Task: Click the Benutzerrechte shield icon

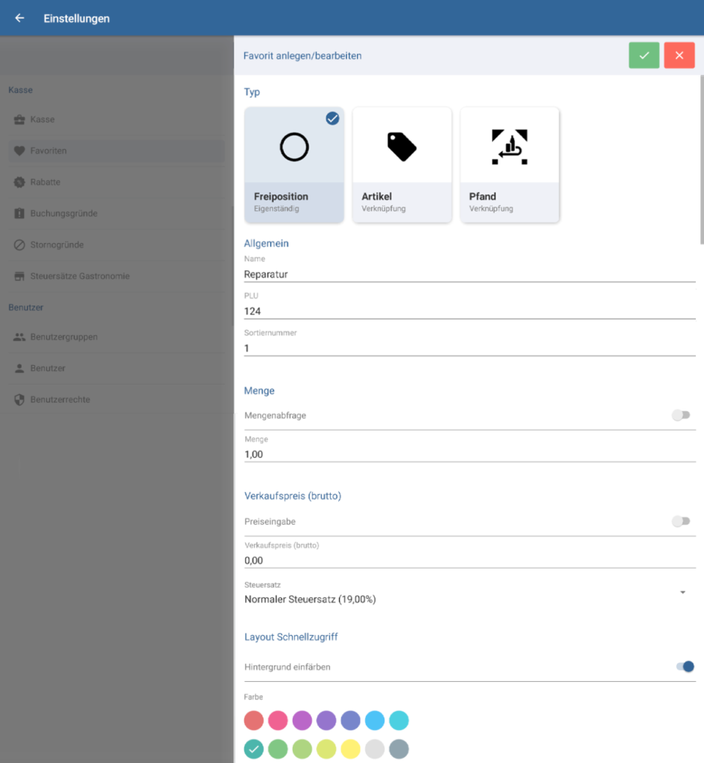Action: click(20, 399)
